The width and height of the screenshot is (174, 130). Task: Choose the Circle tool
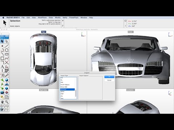click(x=7, y=50)
